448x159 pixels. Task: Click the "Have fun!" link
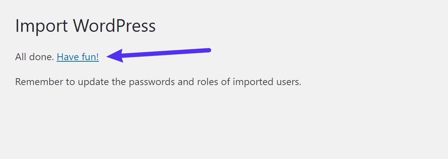77,57
